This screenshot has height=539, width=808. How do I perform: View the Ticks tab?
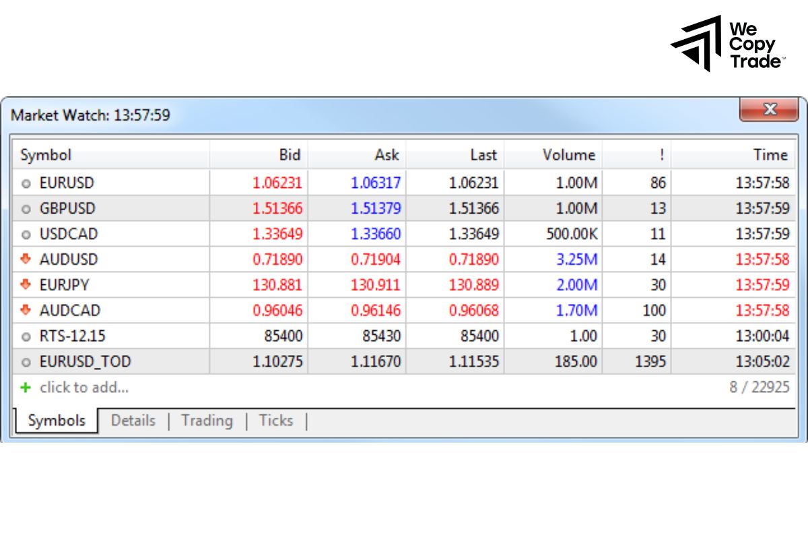click(275, 420)
